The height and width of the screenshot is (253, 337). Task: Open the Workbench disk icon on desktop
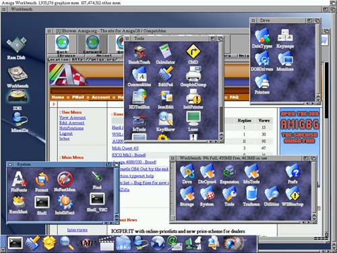click(x=18, y=77)
